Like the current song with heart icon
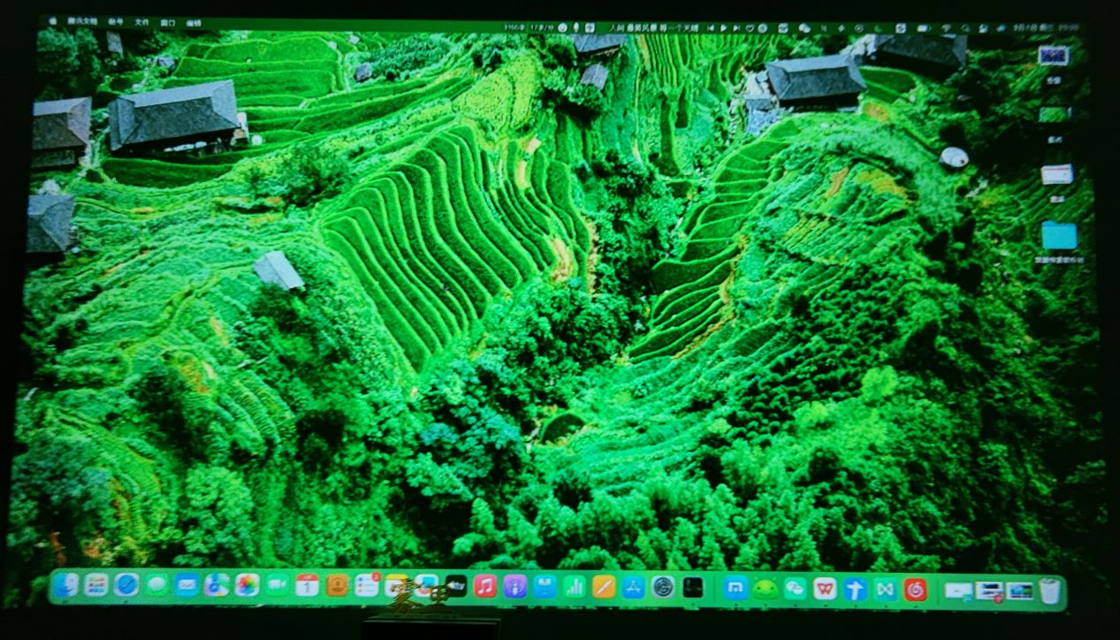 click(750, 27)
